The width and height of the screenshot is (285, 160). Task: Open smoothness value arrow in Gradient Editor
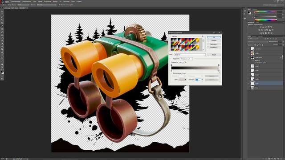(x=183, y=62)
